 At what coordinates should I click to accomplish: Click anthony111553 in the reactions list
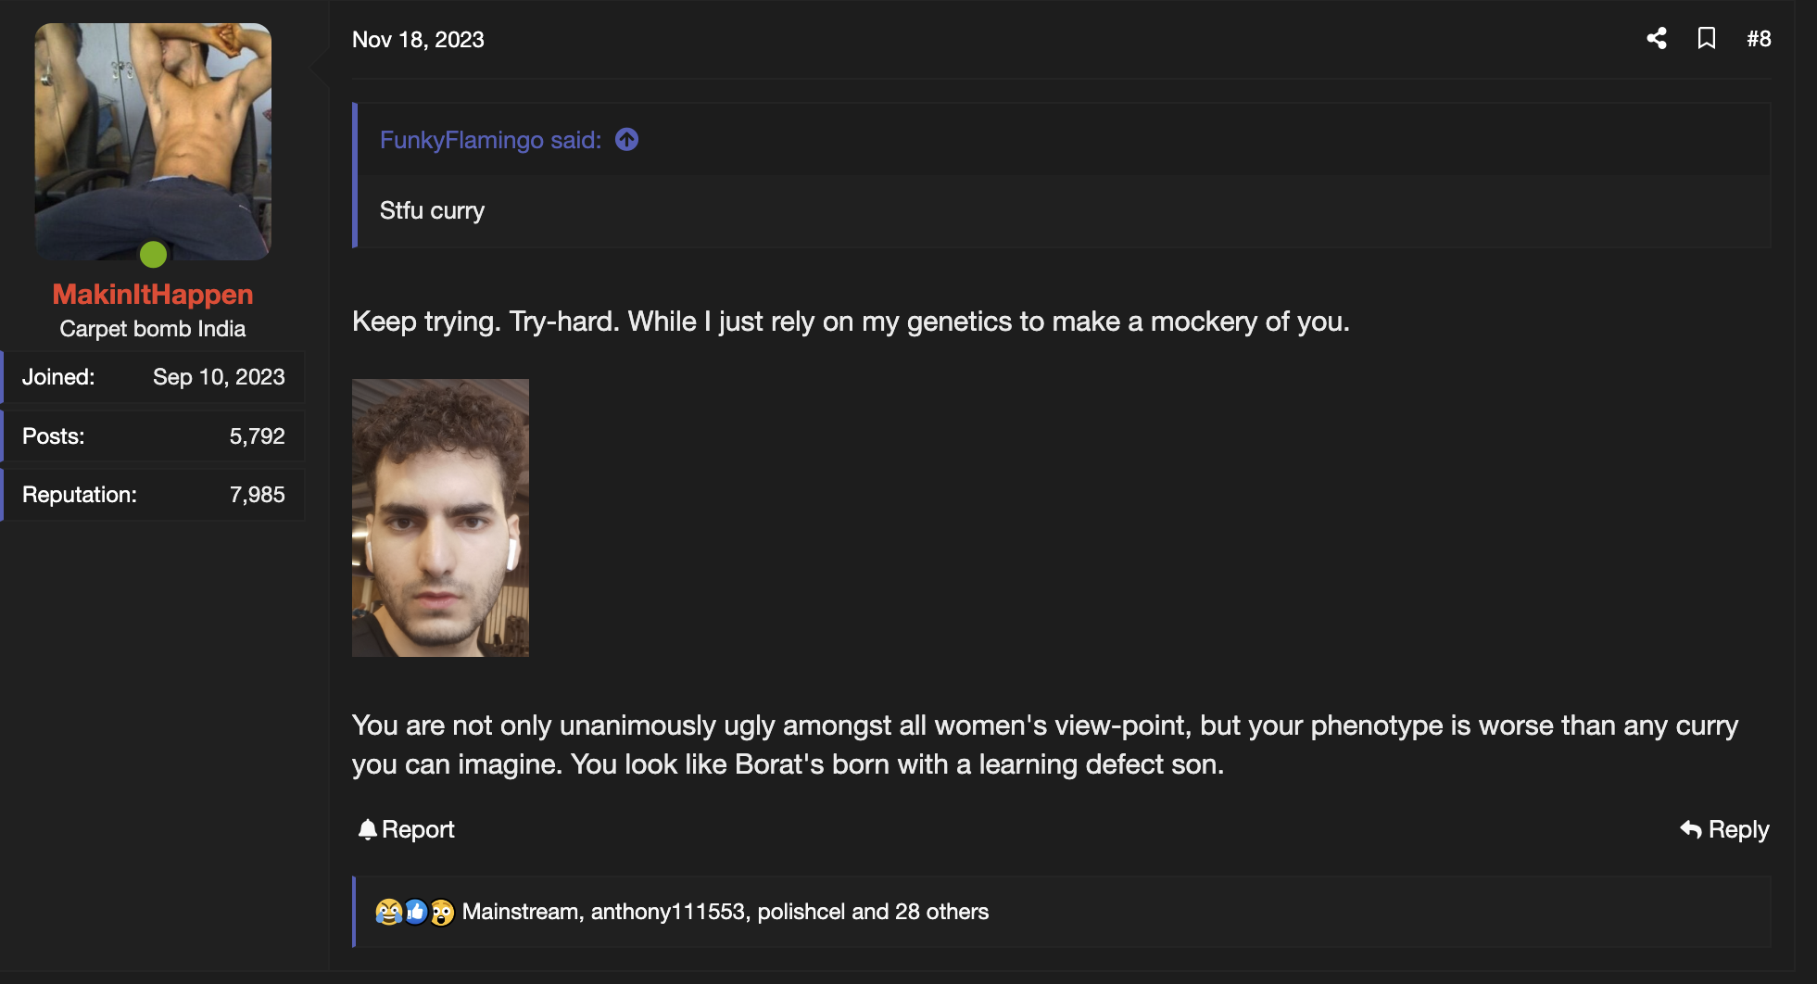(668, 912)
